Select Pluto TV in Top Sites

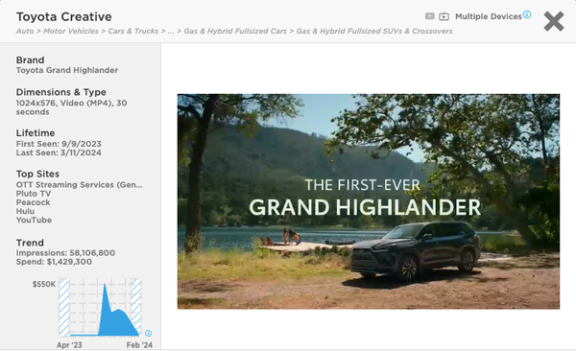34,194
